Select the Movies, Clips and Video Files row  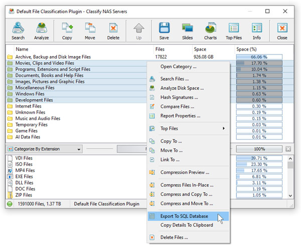[x=77, y=63]
